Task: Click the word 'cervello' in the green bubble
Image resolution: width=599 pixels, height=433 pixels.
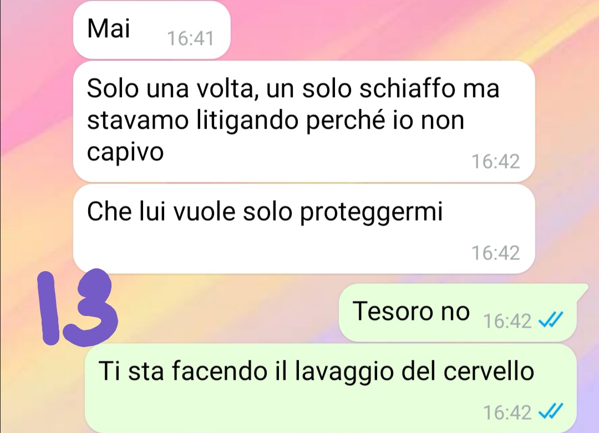Action: click(x=489, y=371)
